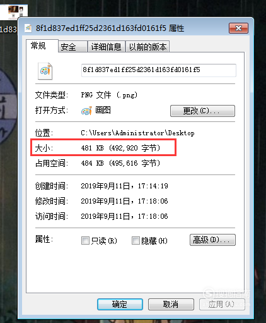Screen dimensions: 266x323
Task: Click the 取消 button
Action: pos(171,304)
